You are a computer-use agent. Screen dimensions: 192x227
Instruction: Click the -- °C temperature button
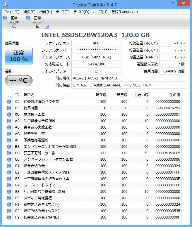19,80
